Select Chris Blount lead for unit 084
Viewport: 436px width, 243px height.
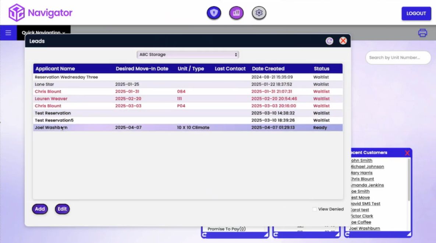point(188,92)
